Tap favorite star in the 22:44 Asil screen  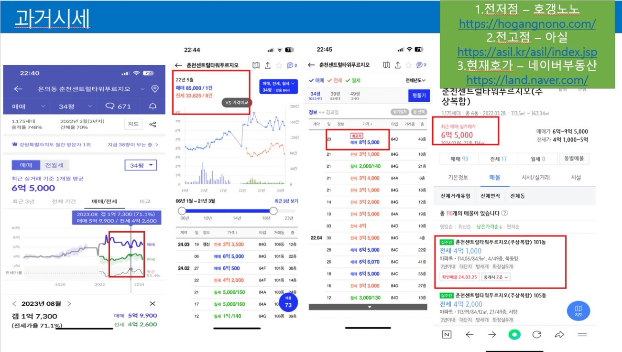click(278, 65)
